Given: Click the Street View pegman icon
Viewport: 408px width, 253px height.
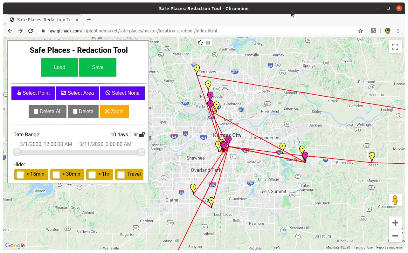Looking at the screenshot, I should point(395,200).
